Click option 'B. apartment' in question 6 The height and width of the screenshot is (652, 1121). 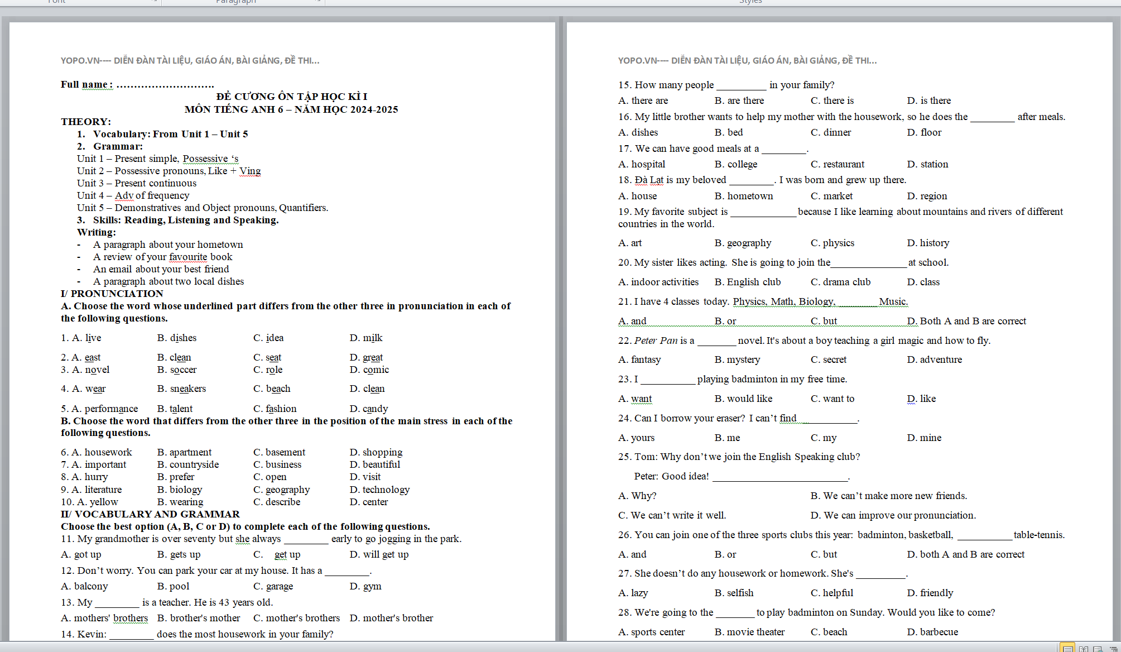click(x=184, y=452)
